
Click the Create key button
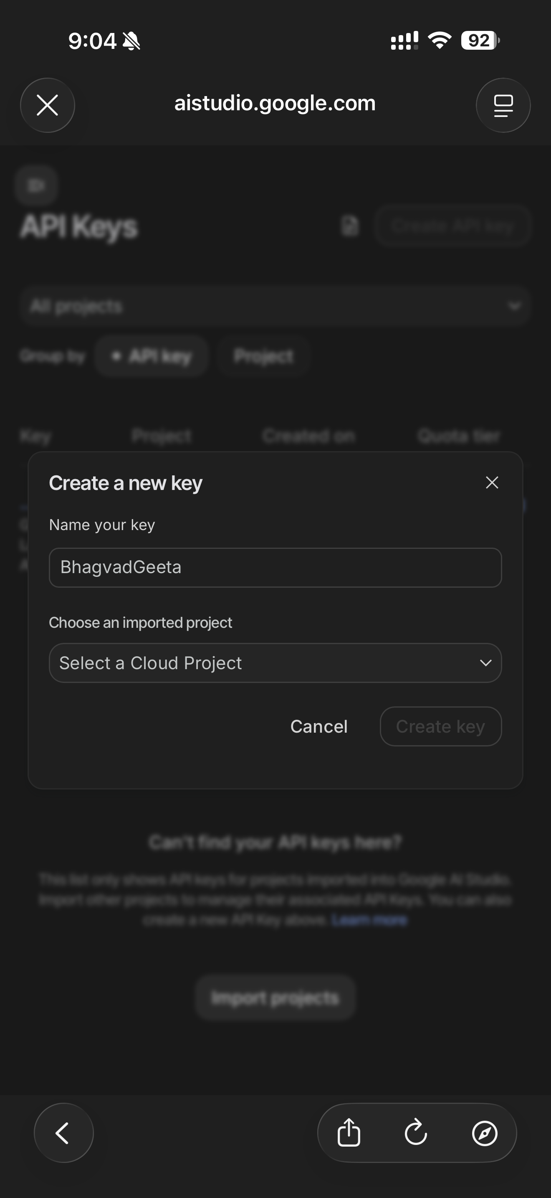(x=440, y=726)
